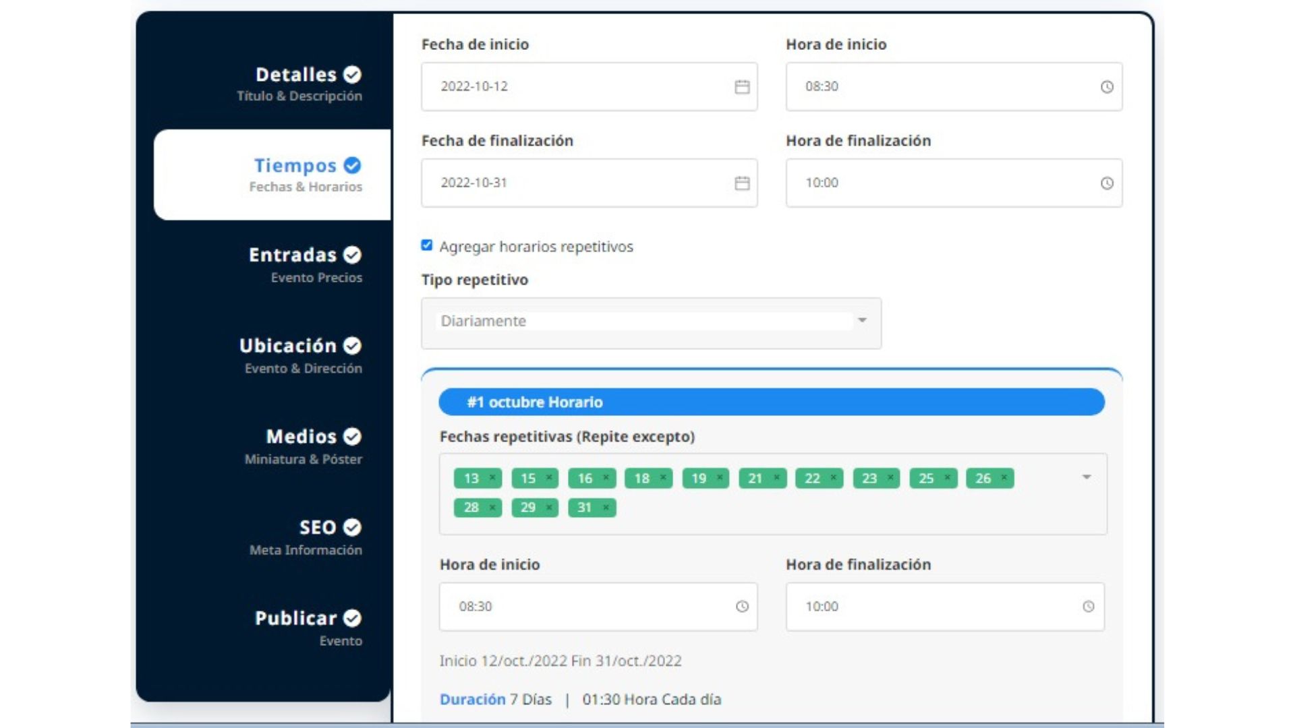This screenshot has width=1295, height=728.
Task: Uncheck Agregar horarios repetitivos checkbox
Action: point(427,245)
